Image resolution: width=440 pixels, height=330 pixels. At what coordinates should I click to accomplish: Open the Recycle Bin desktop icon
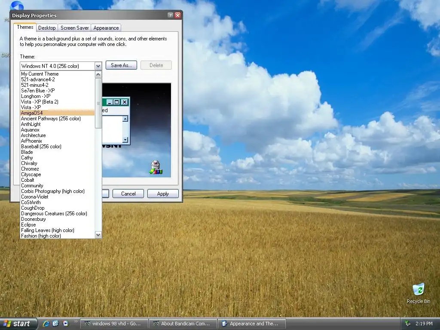[x=419, y=293]
